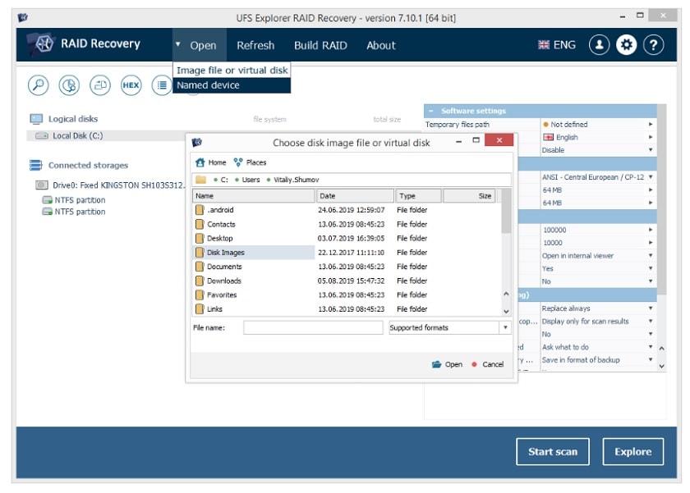This screenshot has width=690, height=493.
Task: Click Refresh in the top menu
Action: [255, 45]
